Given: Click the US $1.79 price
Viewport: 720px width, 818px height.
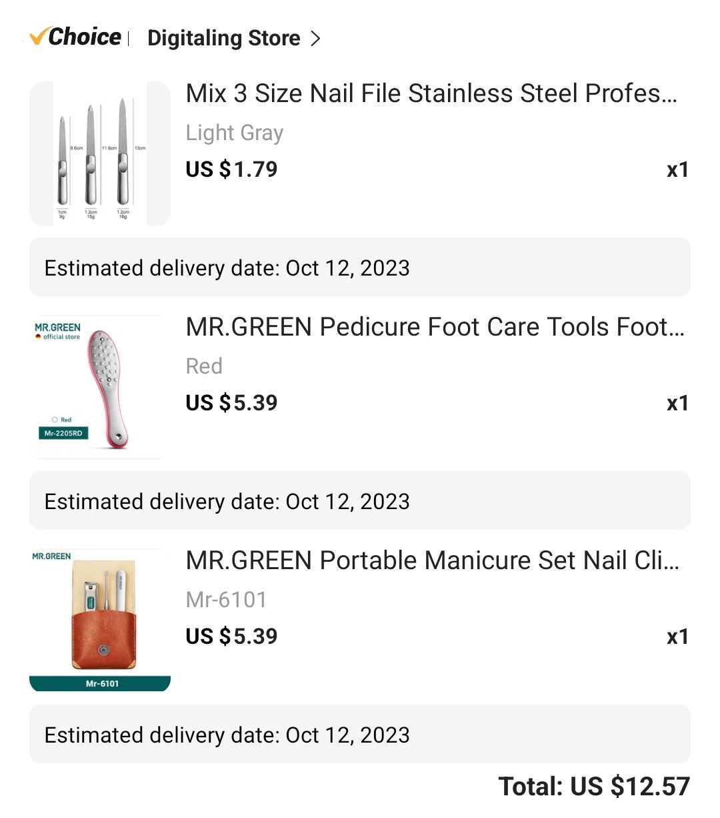Looking at the screenshot, I should click(231, 169).
